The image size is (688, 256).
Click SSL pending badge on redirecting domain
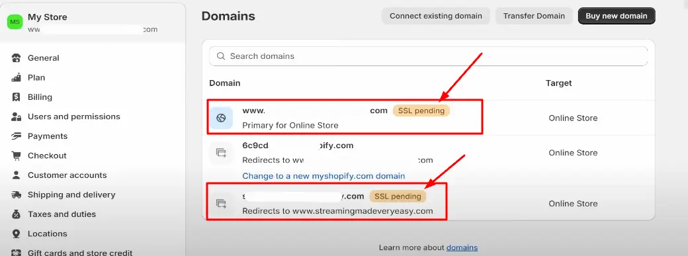(x=398, y=196)
